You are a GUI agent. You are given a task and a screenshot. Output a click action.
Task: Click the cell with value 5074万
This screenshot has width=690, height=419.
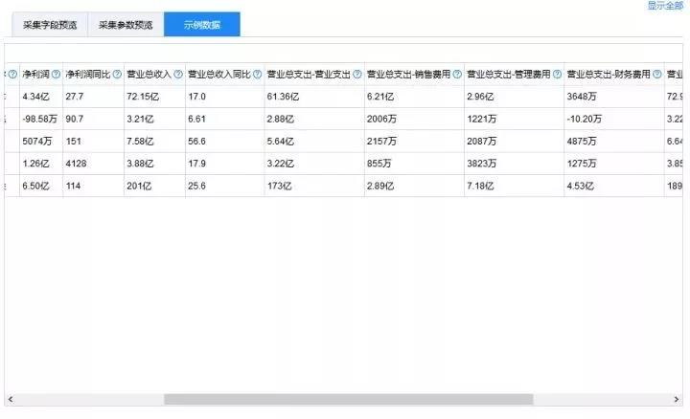pos(41,142)
